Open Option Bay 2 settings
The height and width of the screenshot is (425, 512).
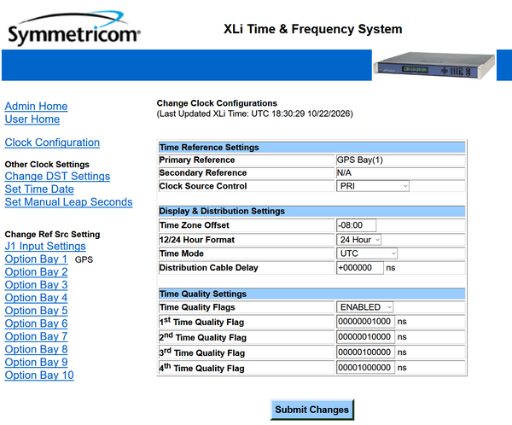point(36,271)
